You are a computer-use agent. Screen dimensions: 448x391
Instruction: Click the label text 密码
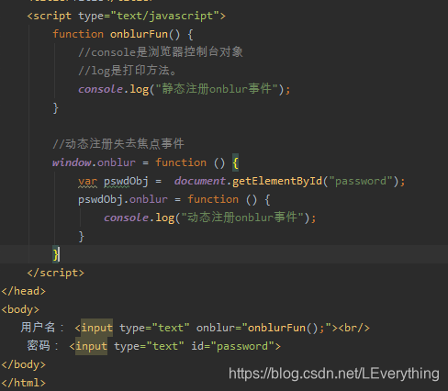click(x=39, y=346)
